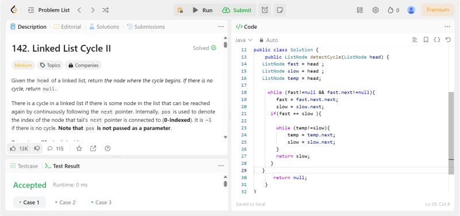Switch to the Testcase tab
460x216 pixels.
coord(24,166)
